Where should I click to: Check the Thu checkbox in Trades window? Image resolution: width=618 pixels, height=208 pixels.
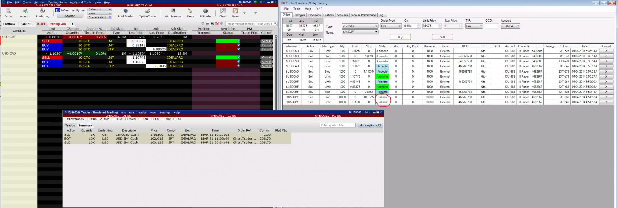[x=140, y=119]
